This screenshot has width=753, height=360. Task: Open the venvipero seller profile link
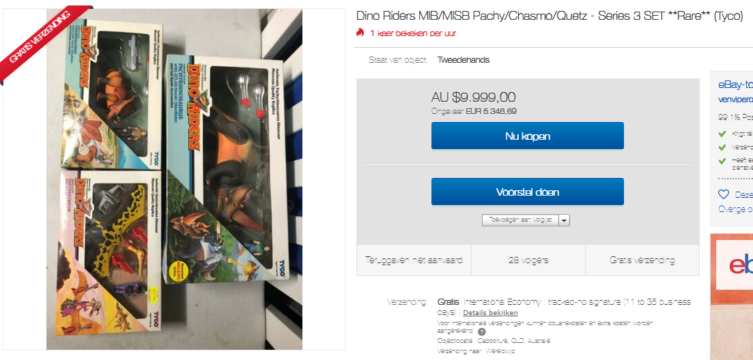pyautogui.click(x=735, y=100)
